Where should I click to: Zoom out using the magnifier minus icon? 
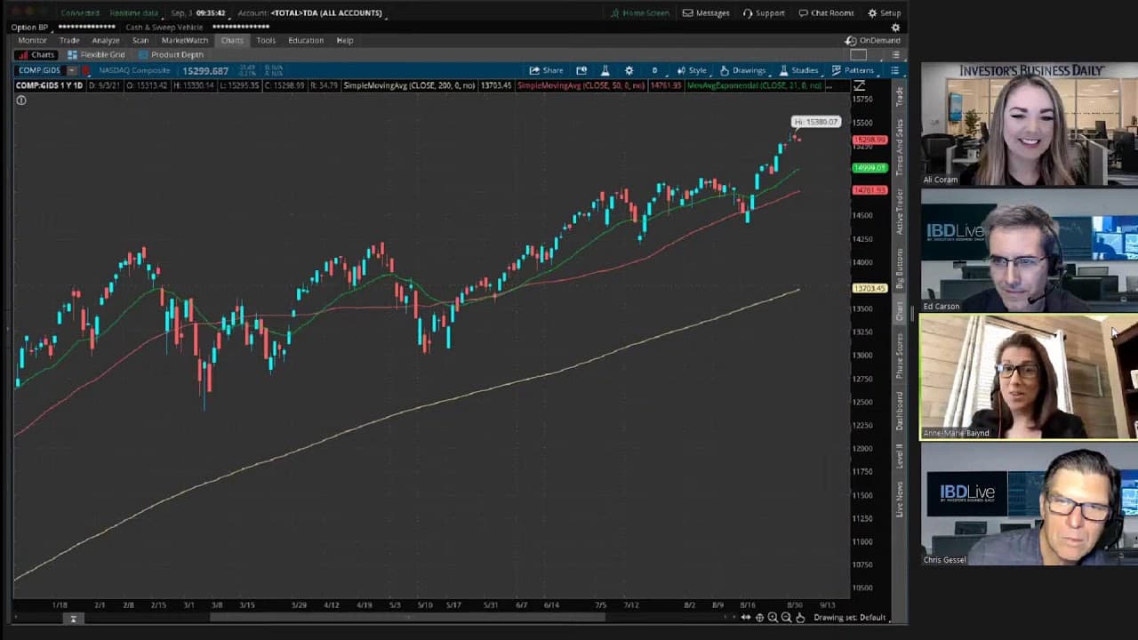[x=786, y=617]
